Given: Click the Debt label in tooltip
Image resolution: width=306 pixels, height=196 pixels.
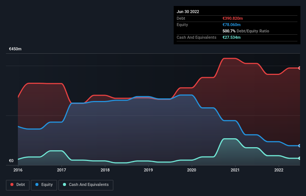Looking at the screenshot, I should pyautogui.click(x=181, y=18).
